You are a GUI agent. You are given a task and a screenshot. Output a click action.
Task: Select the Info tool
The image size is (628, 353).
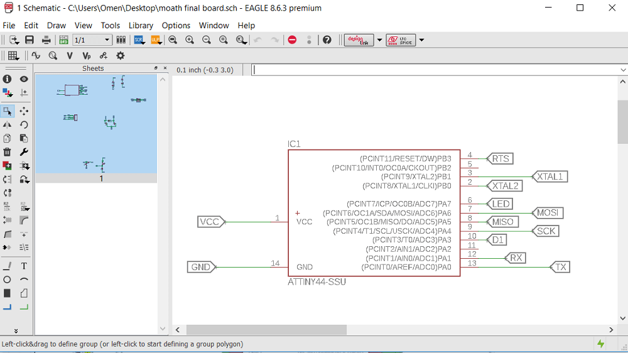(x=7, y=79)
